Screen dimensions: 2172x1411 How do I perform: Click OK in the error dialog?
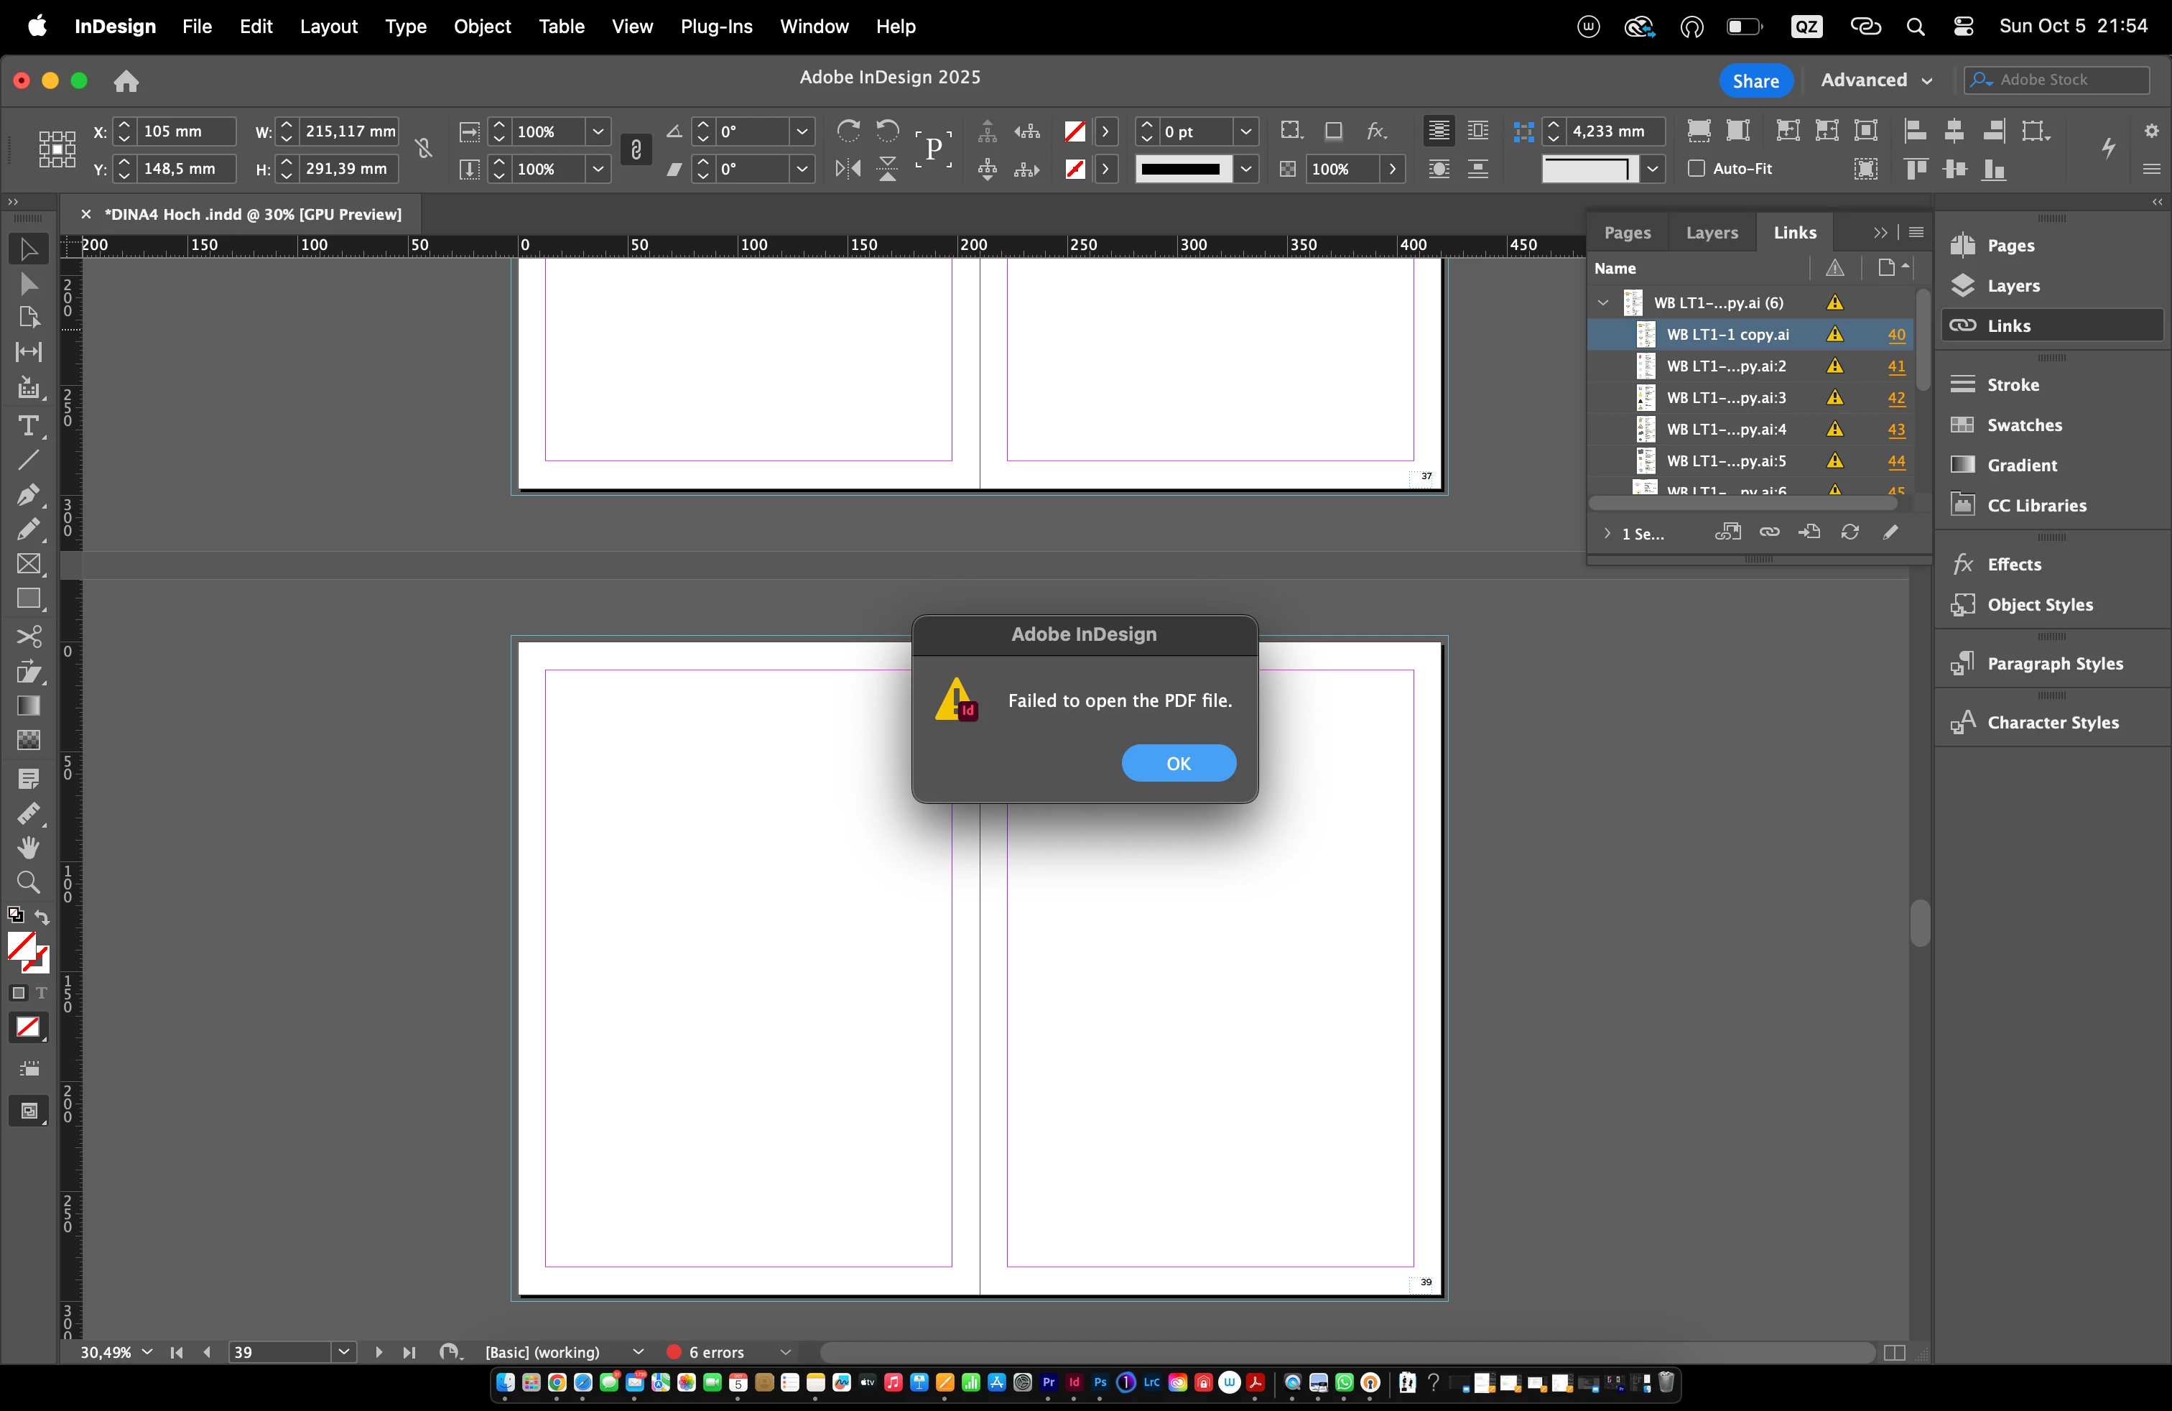[1178, 764]
